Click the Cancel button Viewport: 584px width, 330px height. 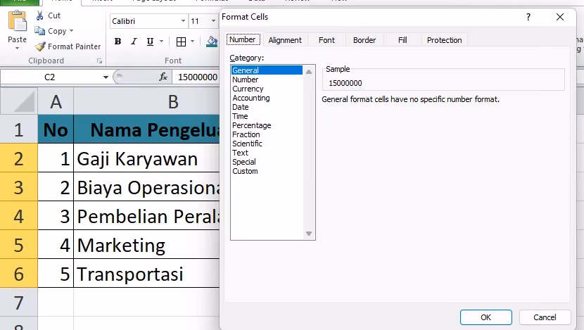coord(545,317)
